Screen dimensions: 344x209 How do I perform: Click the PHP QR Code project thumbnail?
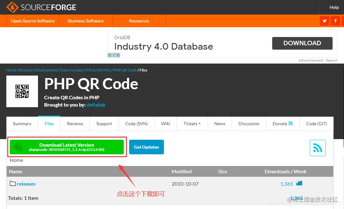click(x=22, y=91)
